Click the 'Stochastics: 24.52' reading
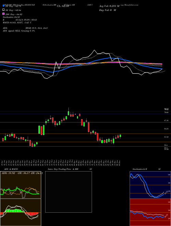 [x=11, y=17]
